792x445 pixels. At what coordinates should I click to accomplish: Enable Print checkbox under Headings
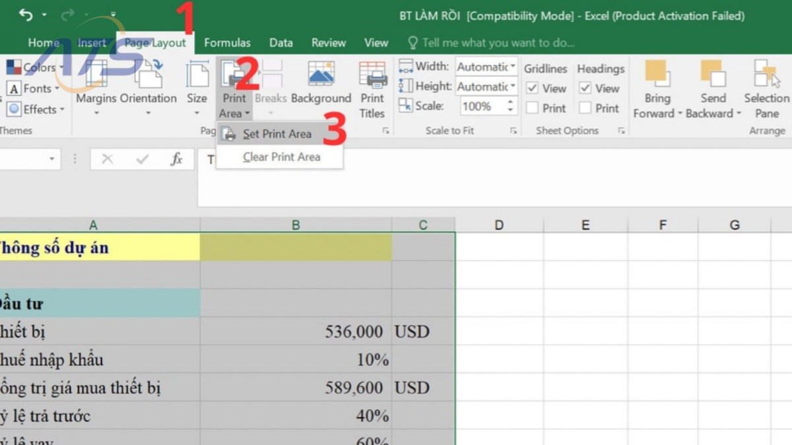tap(586, 108)
